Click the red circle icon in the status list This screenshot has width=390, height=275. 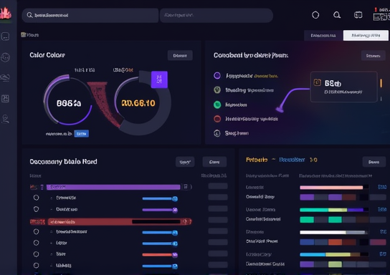pyautogui.click(x=217, y=119)
